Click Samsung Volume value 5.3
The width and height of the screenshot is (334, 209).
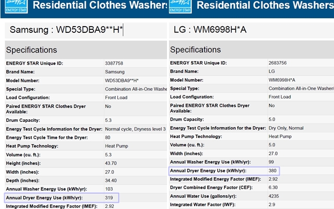(108, 155)
